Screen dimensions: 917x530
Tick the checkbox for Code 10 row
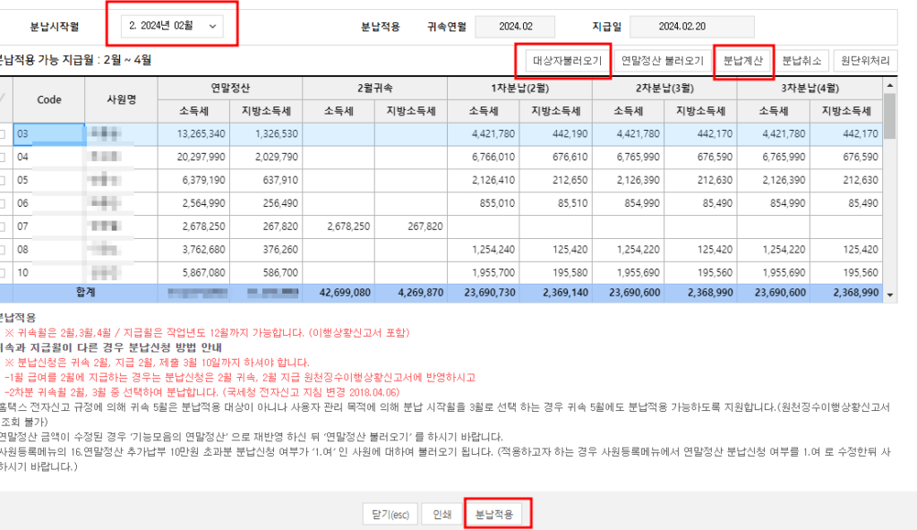pos(3,273)
